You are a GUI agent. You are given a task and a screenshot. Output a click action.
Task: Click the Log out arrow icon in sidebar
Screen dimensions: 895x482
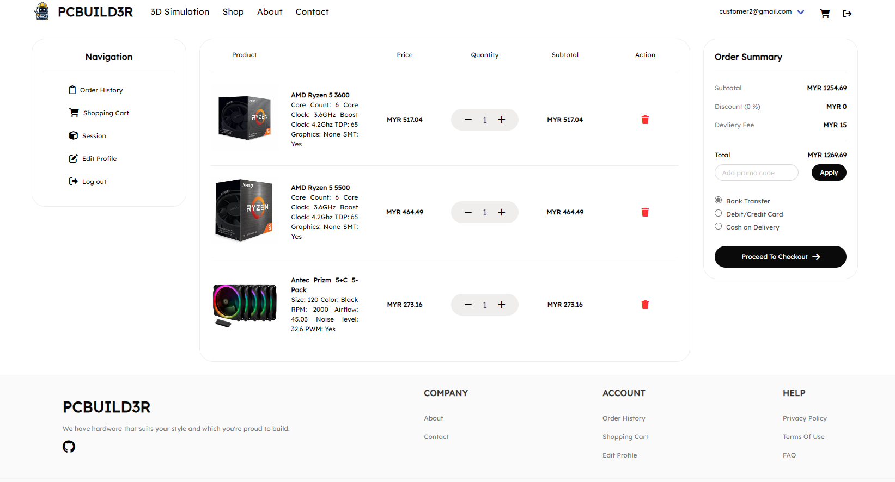click(74, 181)
